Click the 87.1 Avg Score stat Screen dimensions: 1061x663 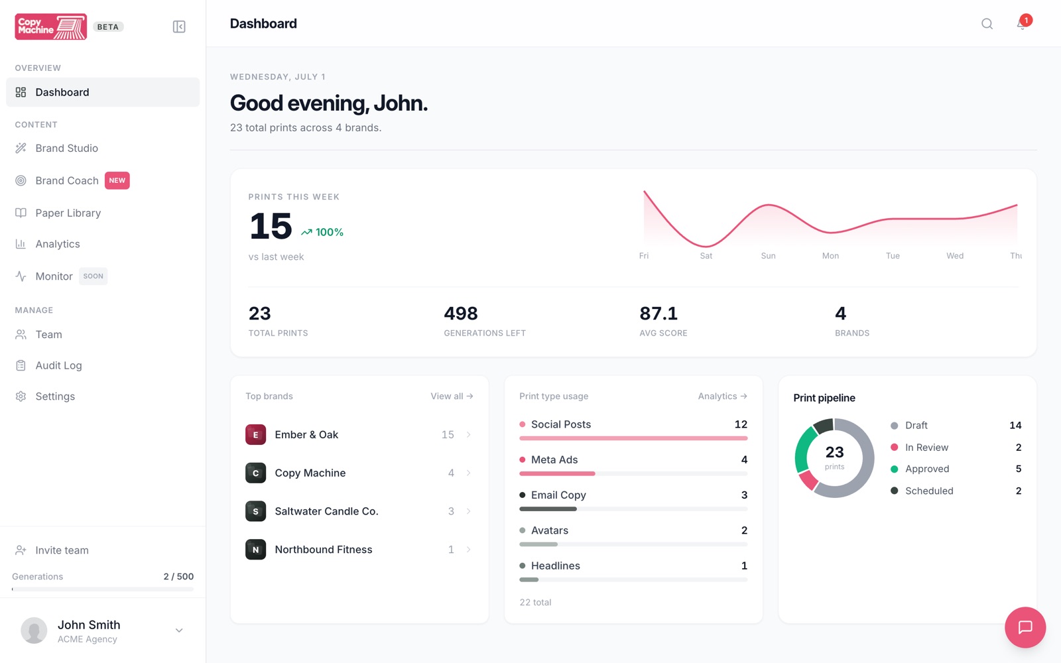pos(663,321)
